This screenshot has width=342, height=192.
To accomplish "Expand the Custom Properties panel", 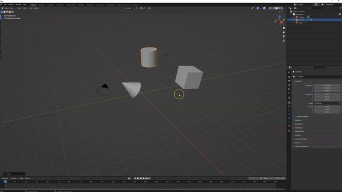I will [301, 146].
